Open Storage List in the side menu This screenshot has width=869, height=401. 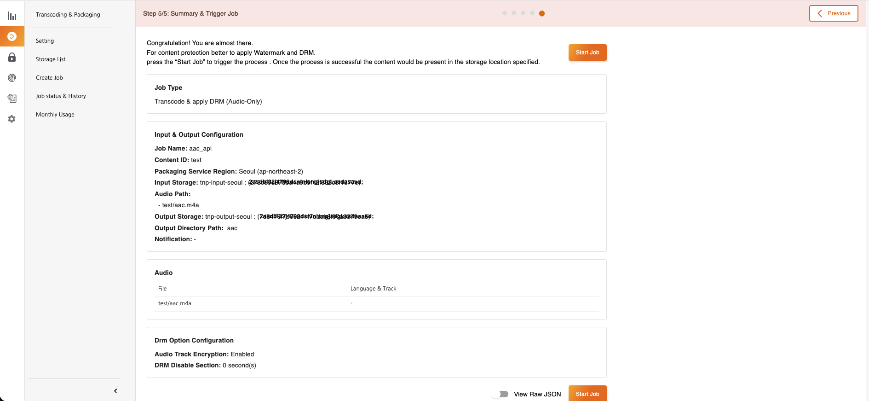51,59
